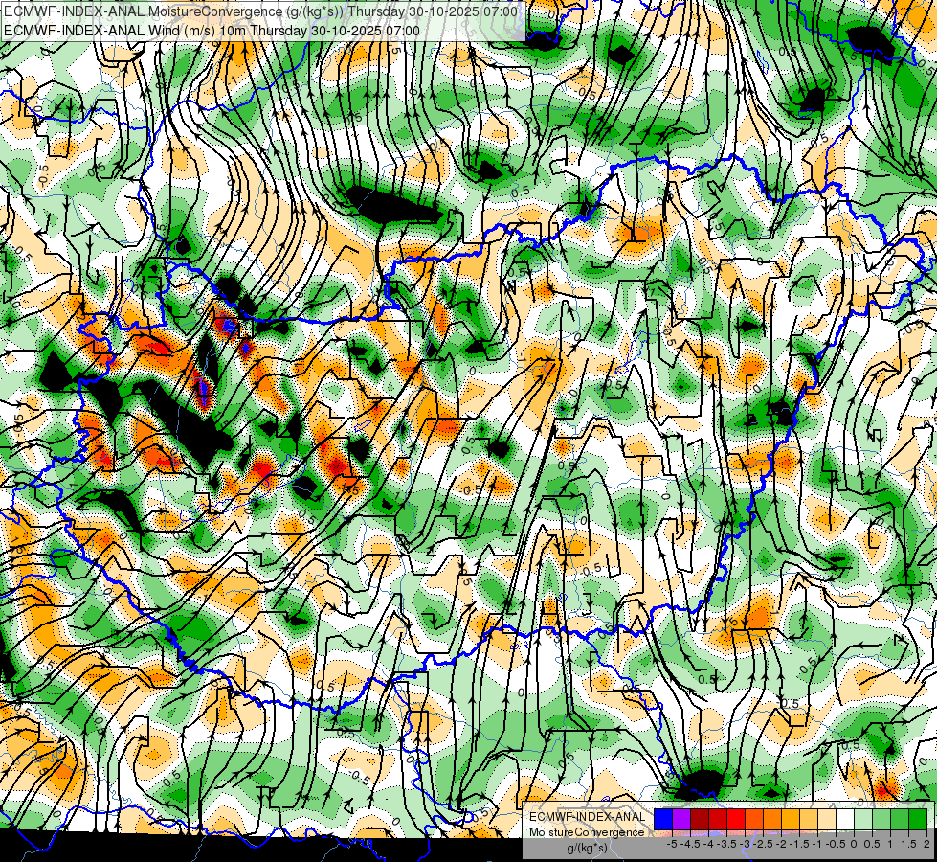Click the -2.5 legend tick value
This screenshot has width=937, height=862.
[x=763, y=844]
